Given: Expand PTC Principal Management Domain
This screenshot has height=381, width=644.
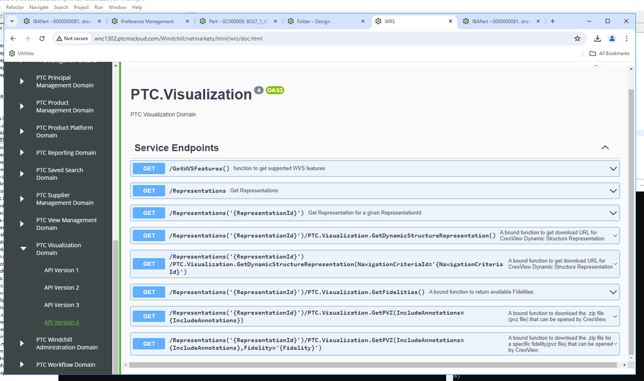Looking at the screenshot, I should pos(22,81).
